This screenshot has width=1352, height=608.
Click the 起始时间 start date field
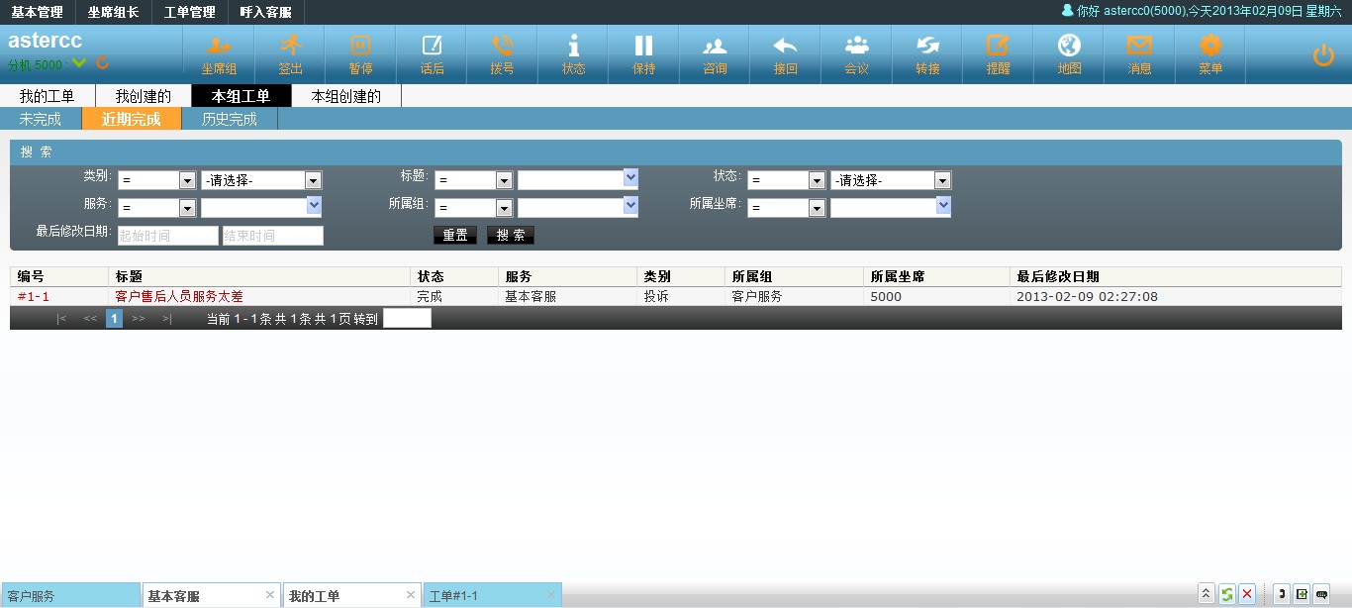click(168, 236)
